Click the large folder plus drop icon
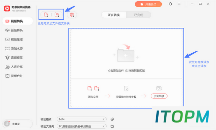This screenshot has width=216, height=130. pos(126,53)
